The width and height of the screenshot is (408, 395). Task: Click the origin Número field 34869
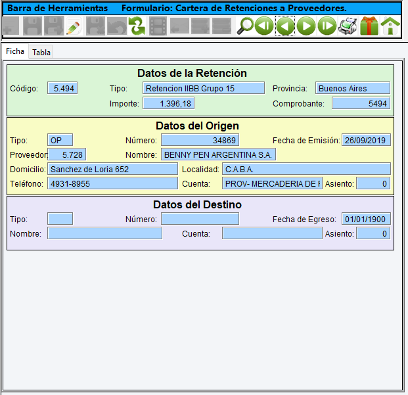point(200,140)
